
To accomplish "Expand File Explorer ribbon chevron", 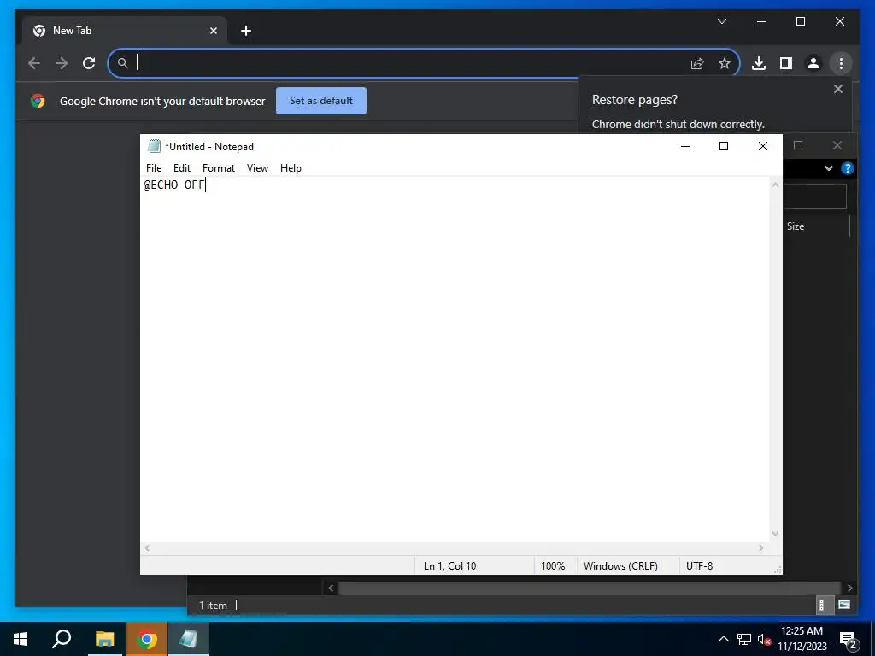I will click(829, 168).
